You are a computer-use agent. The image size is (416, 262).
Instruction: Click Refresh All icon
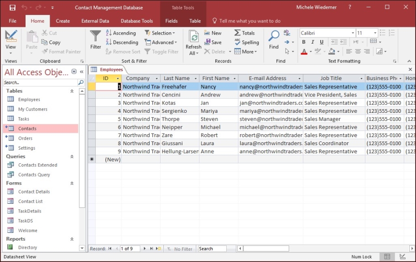tap(194, 36)
